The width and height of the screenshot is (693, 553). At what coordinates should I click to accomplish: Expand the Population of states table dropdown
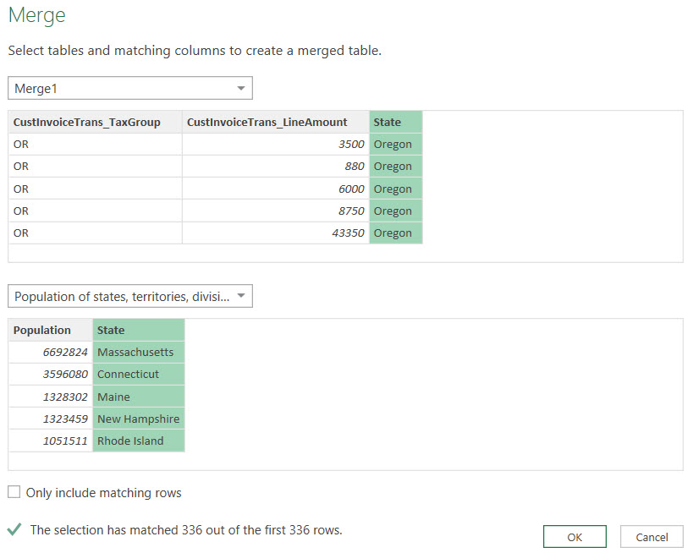[x=130, y=297]
